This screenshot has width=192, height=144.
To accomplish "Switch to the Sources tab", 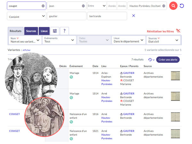I will [x=31, y=31].
